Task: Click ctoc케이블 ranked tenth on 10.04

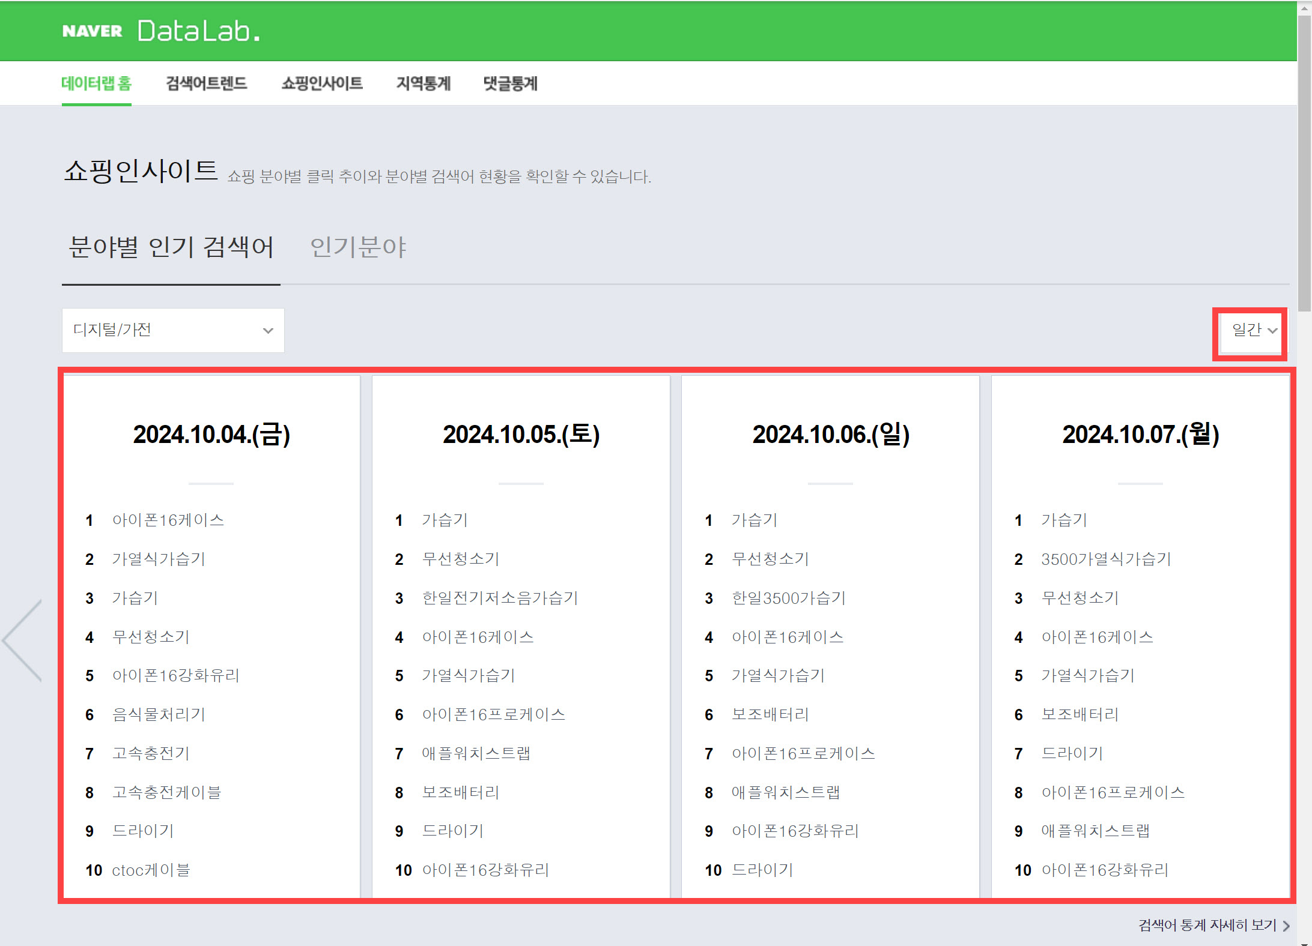Action: [151, 870]
